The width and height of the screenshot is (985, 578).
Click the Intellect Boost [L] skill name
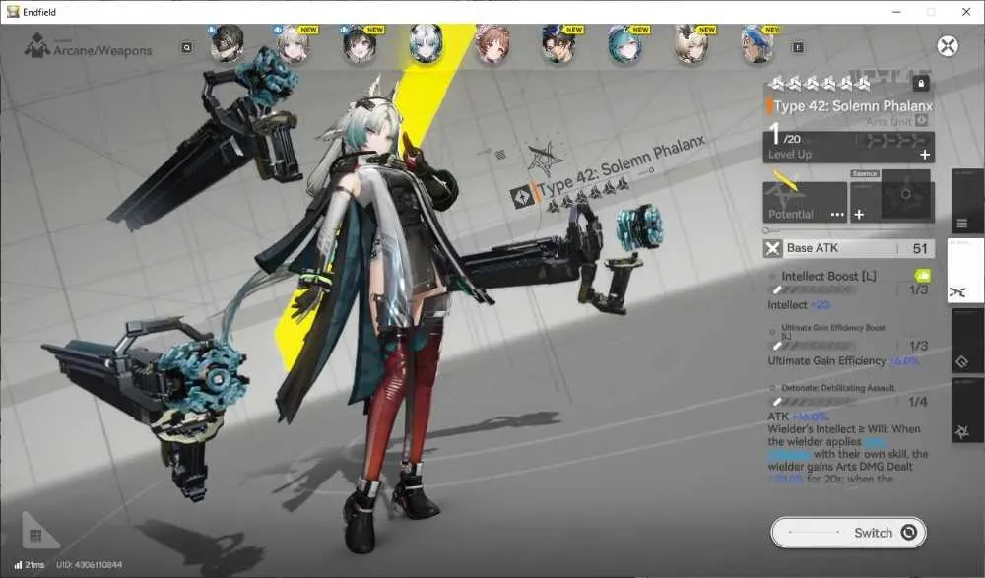pos(828,276)
